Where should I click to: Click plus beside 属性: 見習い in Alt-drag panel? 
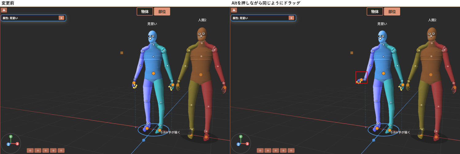pos(291,18)
